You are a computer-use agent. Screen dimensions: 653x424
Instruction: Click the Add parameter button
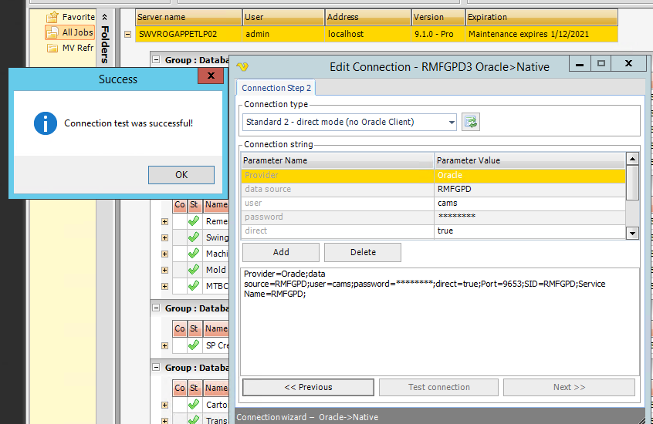[x=281, y=252]
